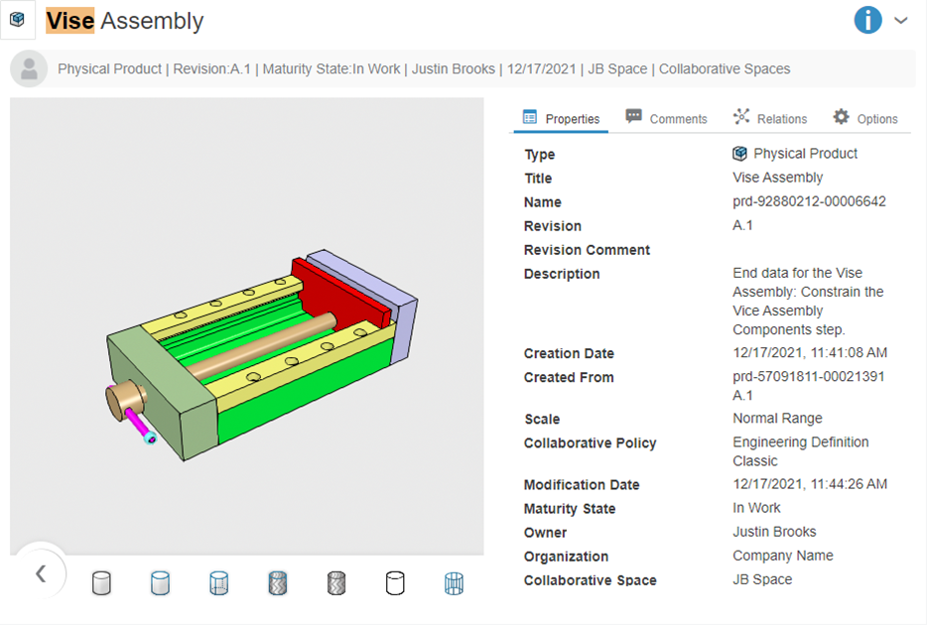Click the owner avatar icon
This screenshot has width=927, height=625.
(29, 68)
